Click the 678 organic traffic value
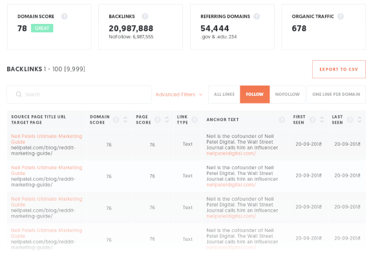Viewport: 371px width, 261px height. pyautogui.click(x=299, y=28)
